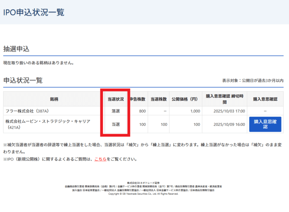Click the IPO申込状況一覧 page title
Image resolution: width=289 pixels, height=212 pixels.
pos(34,12)
